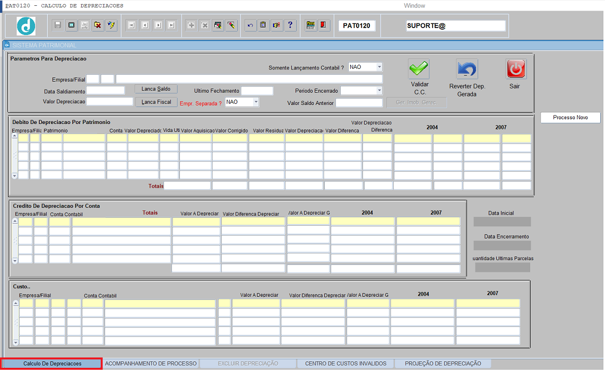This screenshot has width=605, height=372.
Task: Click the Reverter Dep. Gerada blue arrow icon
Action: 467,69
